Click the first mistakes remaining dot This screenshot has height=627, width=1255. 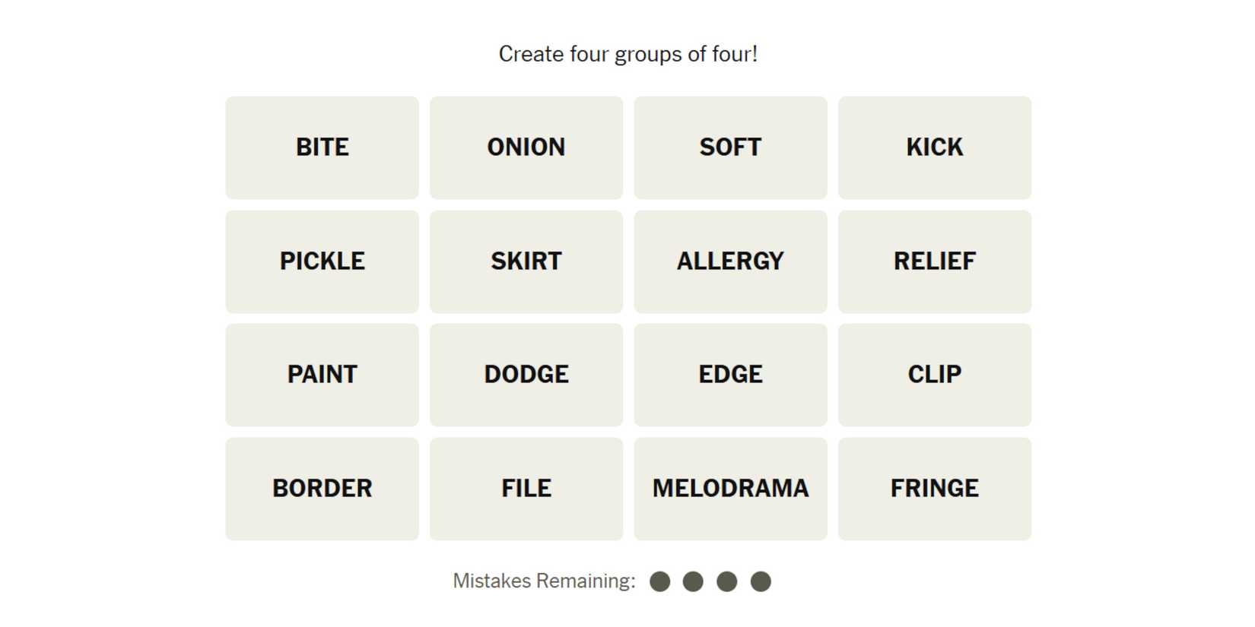pyautogui.click(x=660, y=581)
